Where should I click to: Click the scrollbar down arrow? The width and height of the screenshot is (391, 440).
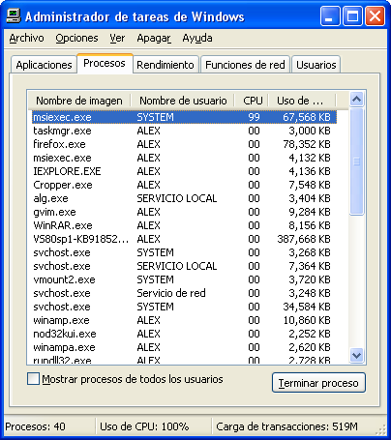pos(356,355)
